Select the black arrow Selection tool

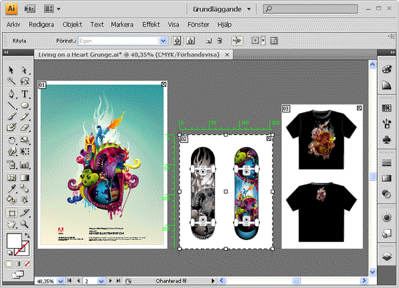[x=11, y=70]
